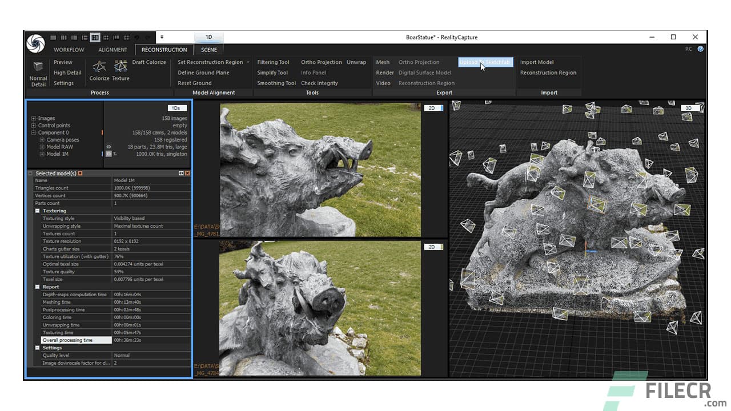The height and width of the screenshot is (411, 731).
Task: Click the Colorize tool icon
Action: click(x=99, y=67)
